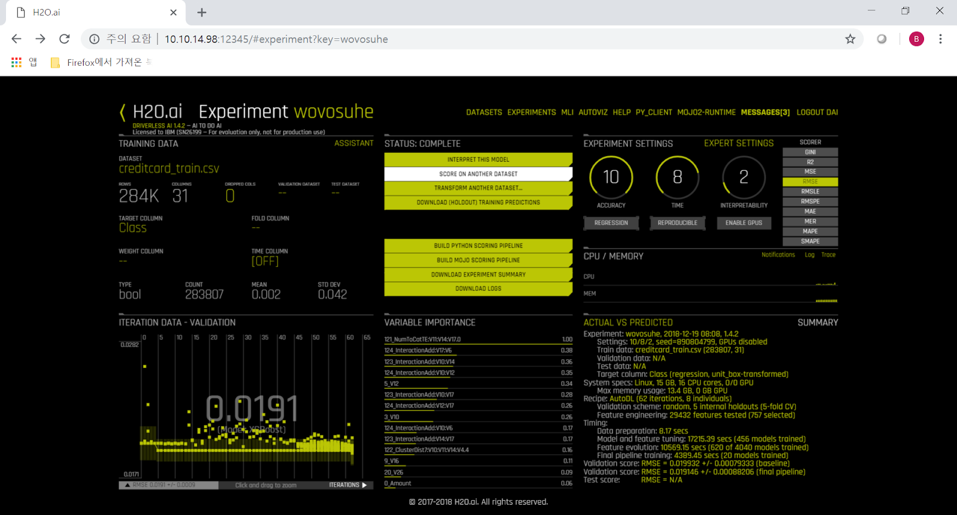Download PY_CLIENT from navigation
957x515 pixels.
coord(654,112)
